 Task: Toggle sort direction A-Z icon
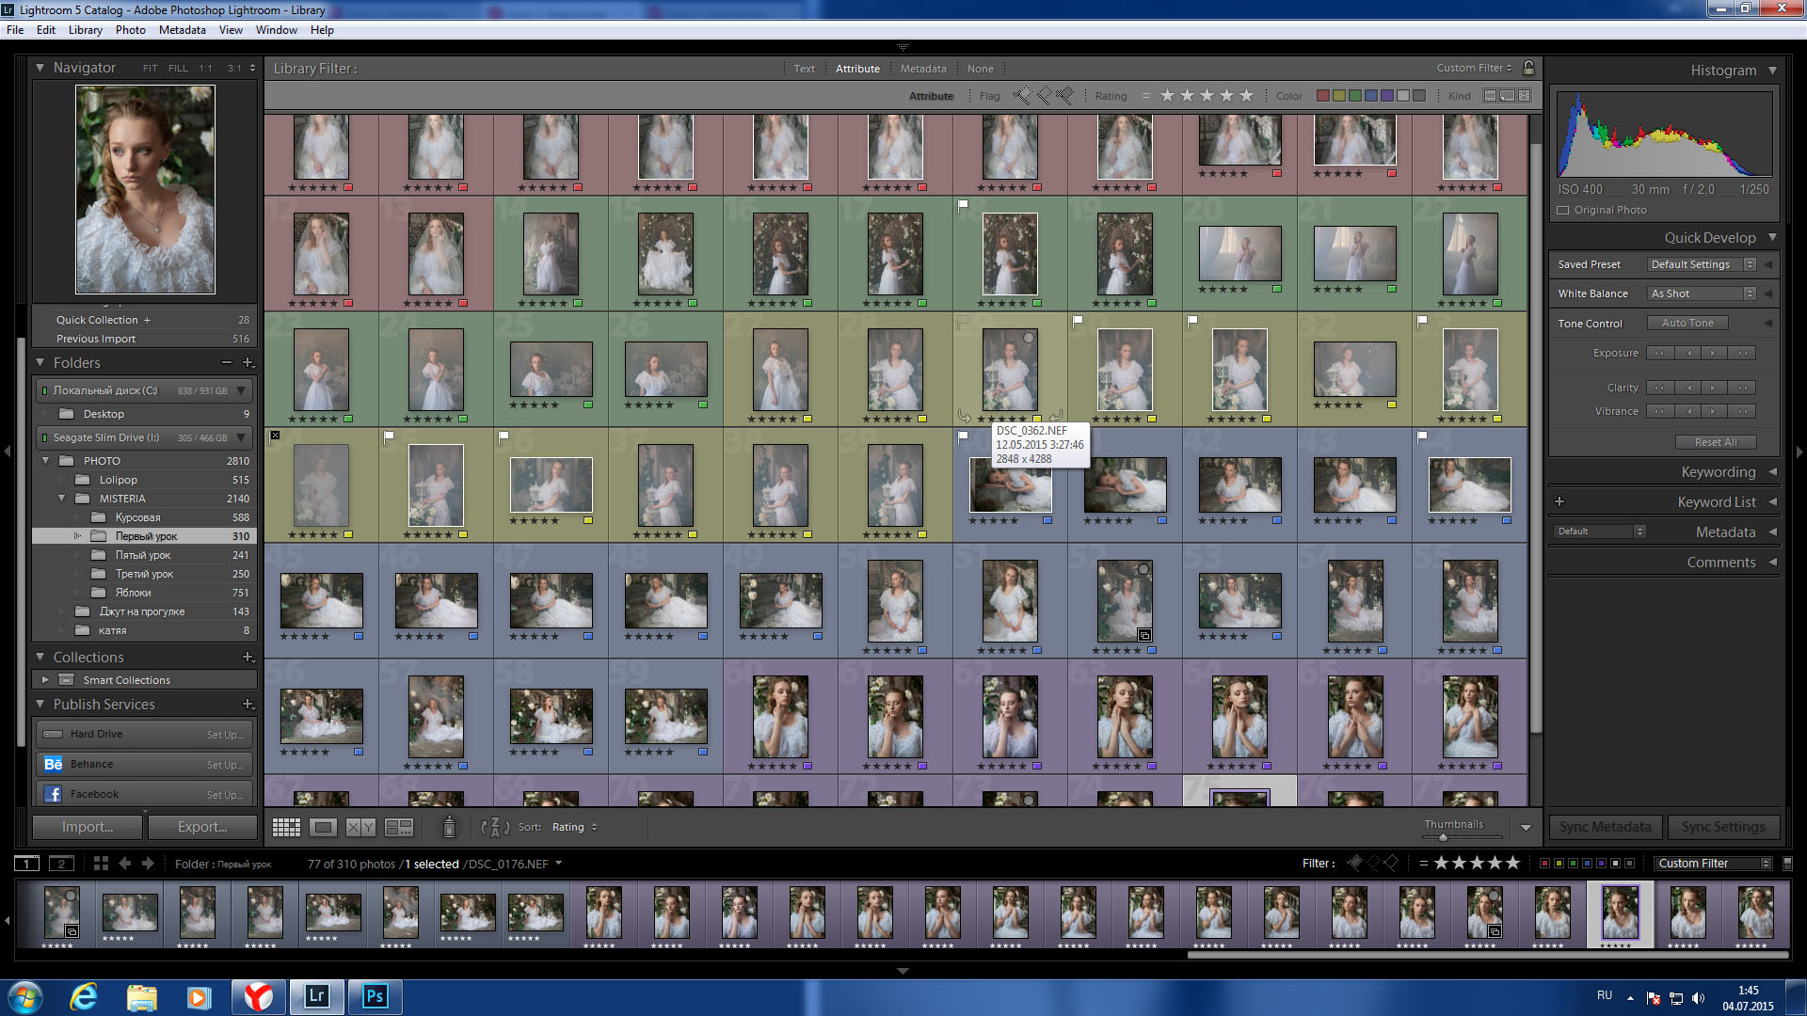(496, 827)
